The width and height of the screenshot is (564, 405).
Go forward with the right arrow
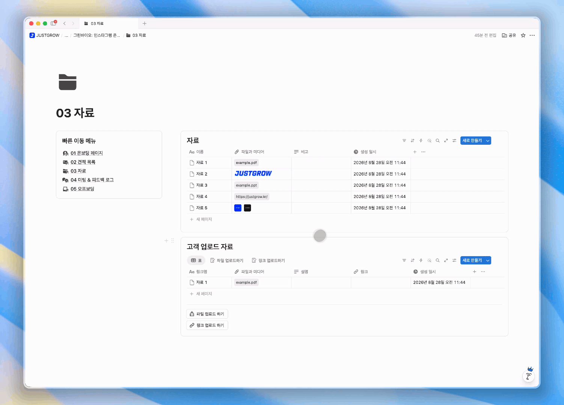[x=73, y=23]
